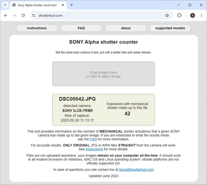Screen dimensions: 207x185
Task: Go back using browser back arrow
Action: [x=6, y=15]
